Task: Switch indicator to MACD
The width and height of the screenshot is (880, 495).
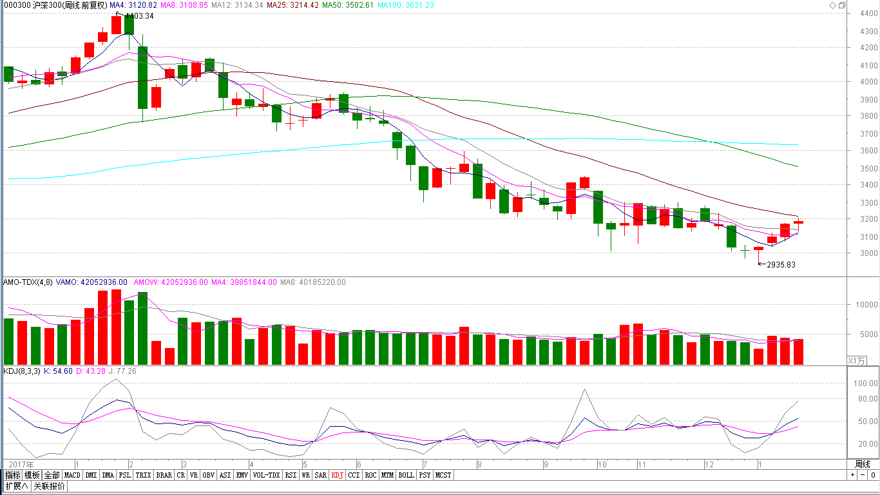Action: coord(72,475)
